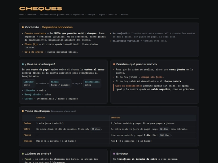Click the 'Fondos · qué pasa si no hay' heading

pyautogui.click(x=137, y=64)
